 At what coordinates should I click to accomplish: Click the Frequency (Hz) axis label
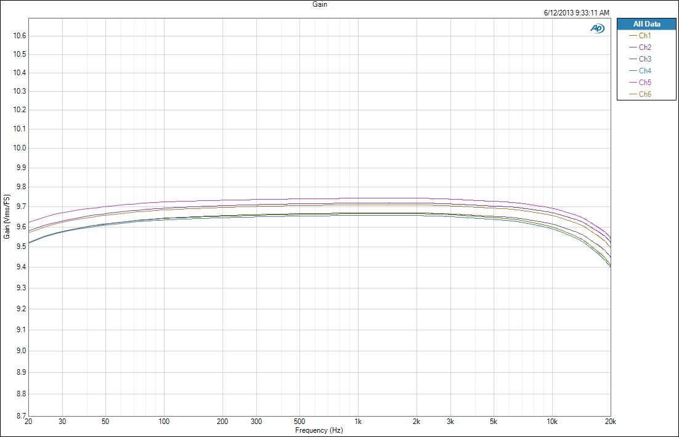(x=319, y=430)
